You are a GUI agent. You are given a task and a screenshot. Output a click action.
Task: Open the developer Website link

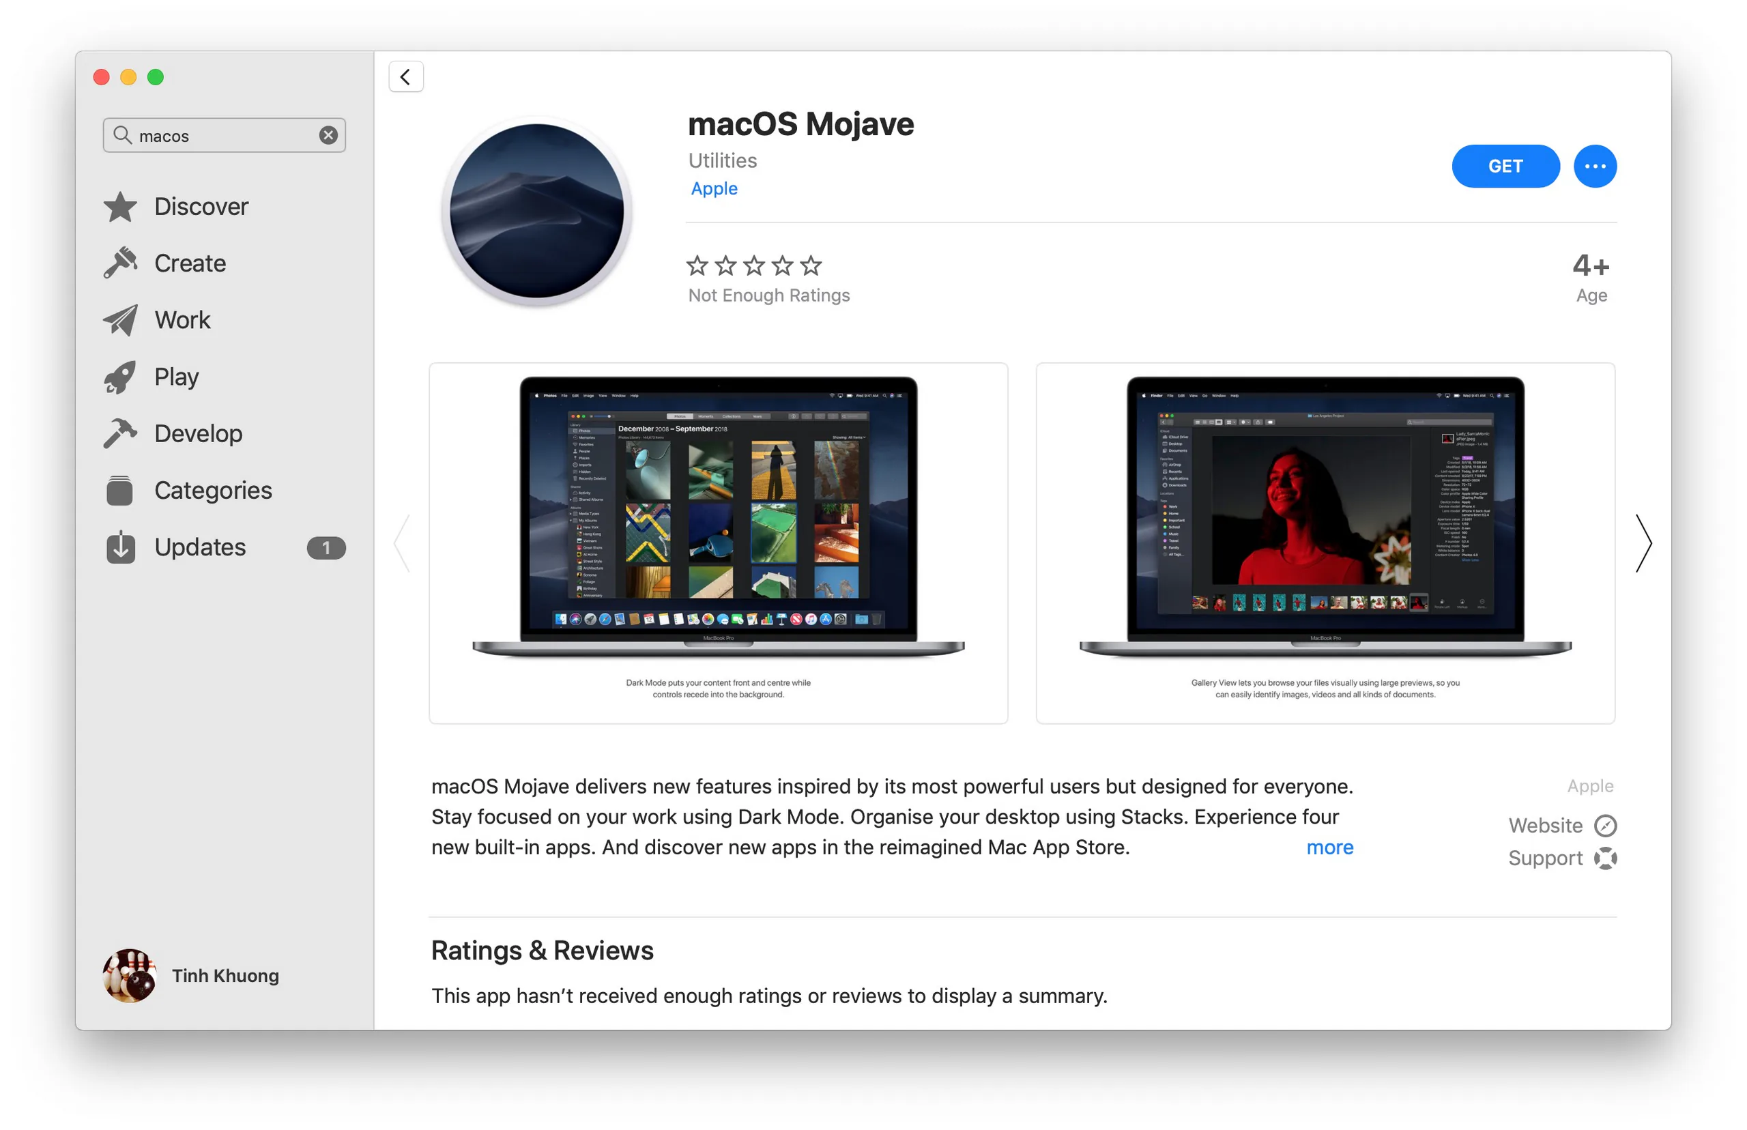1544,825
